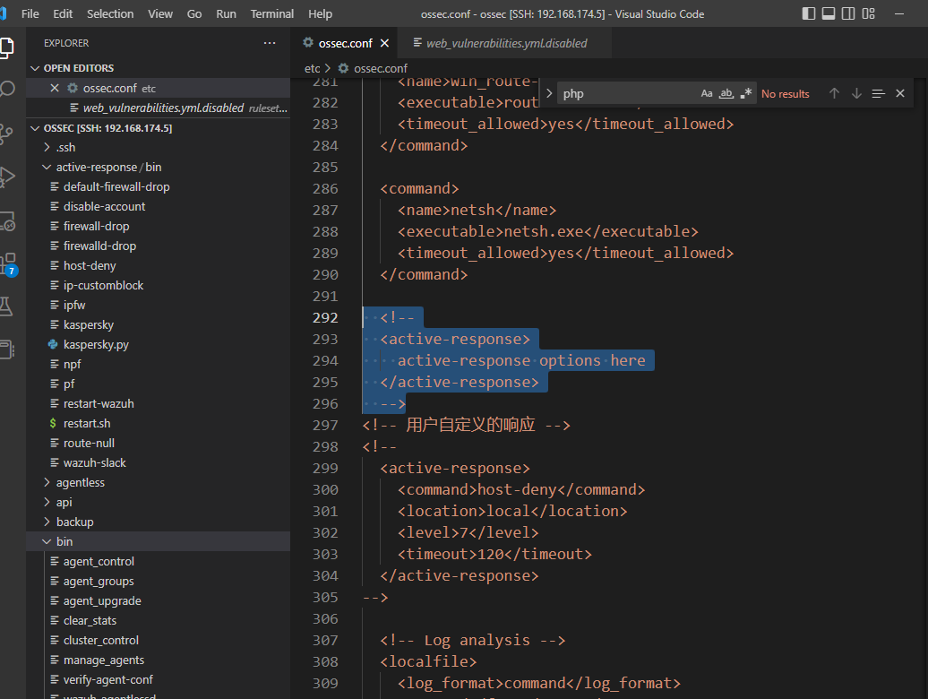Open customize layout icon
This screenshot has width=928, height=699.
coord(868,13)
